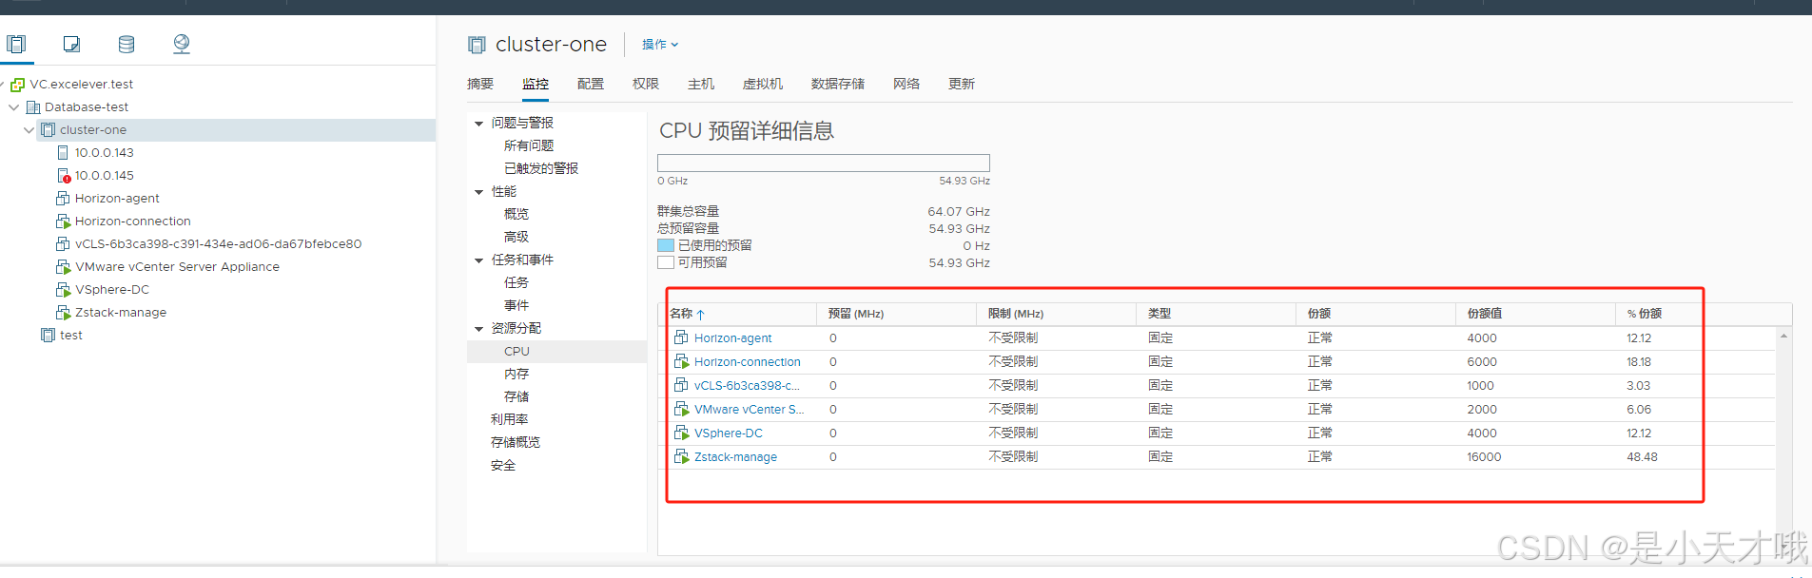Click the white 可用预留 legend swatch
The image size is (1812, 578).
click(x=666, y=262)
